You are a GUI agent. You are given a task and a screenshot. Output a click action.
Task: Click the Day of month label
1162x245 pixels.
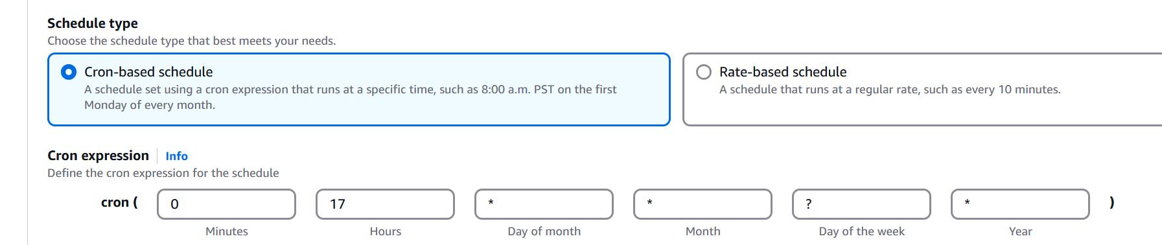tap(544, 231)
